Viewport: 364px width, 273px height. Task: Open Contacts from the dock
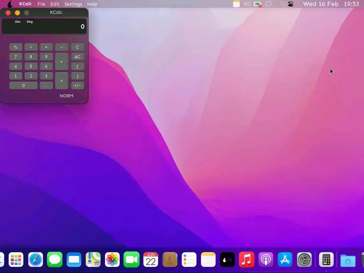170,259
